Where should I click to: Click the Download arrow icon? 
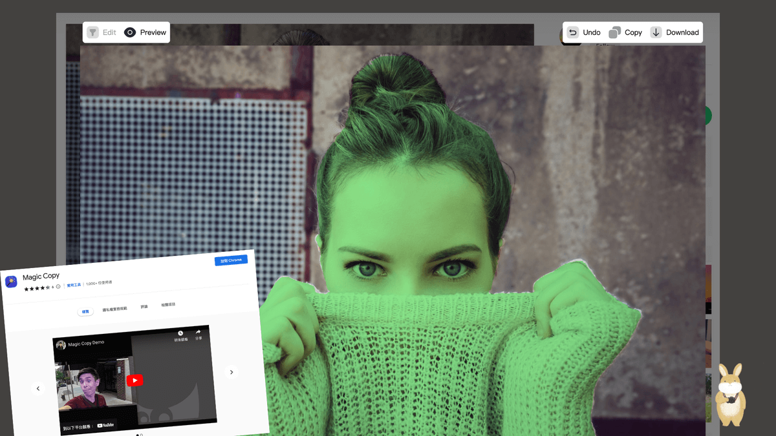(x=656, y=32)
